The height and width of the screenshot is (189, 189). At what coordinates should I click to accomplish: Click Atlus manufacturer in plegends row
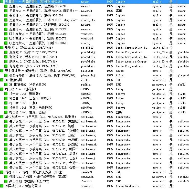click(x=120, y=71)
